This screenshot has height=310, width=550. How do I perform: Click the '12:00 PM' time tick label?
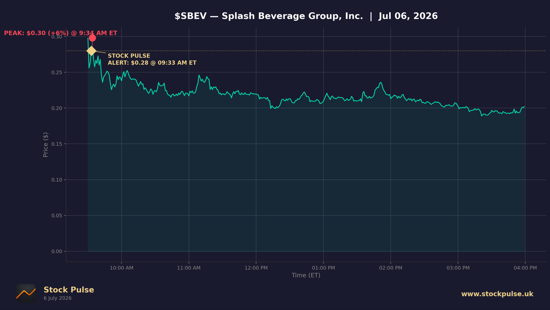(x=256, y=268)
